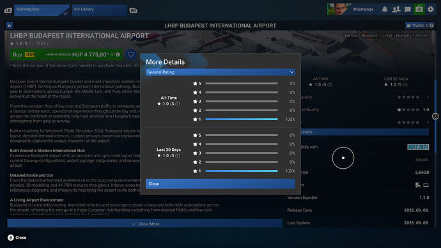Click the More Details row behind dialog
Screen dimensions: 441x248
pos(365,132)
